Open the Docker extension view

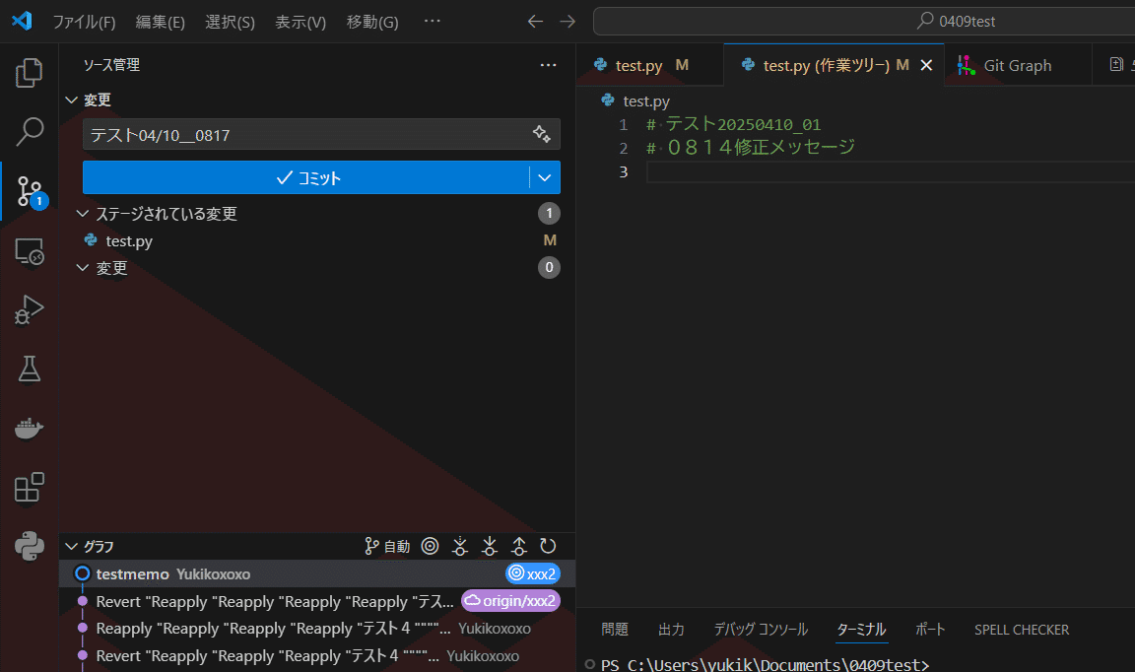(29, 427)
